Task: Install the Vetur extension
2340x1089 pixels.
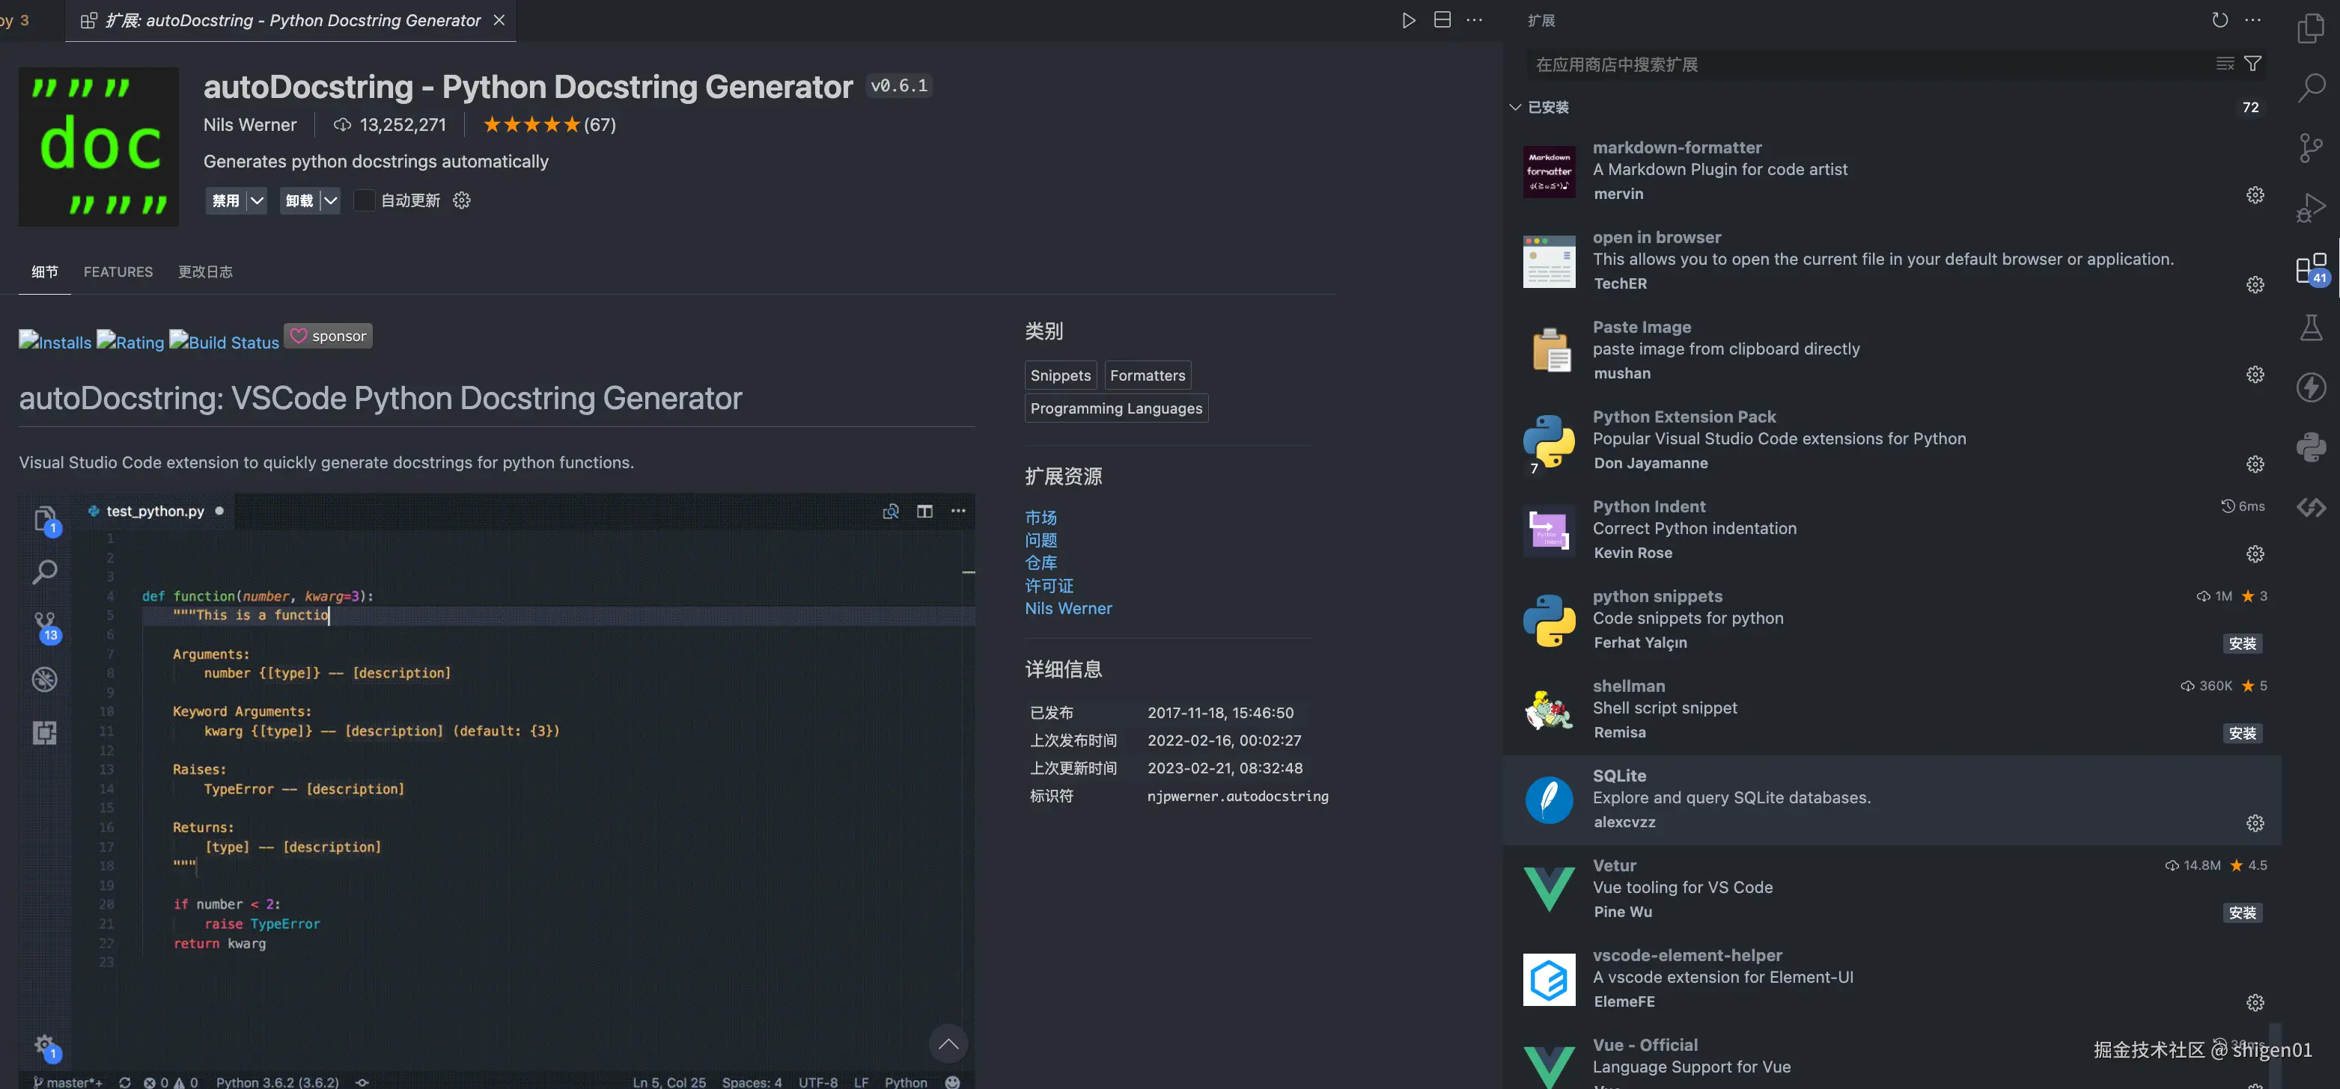Action: click(2243, 913)
